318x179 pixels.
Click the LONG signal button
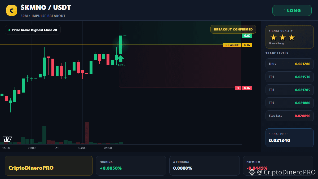(292, 11)
